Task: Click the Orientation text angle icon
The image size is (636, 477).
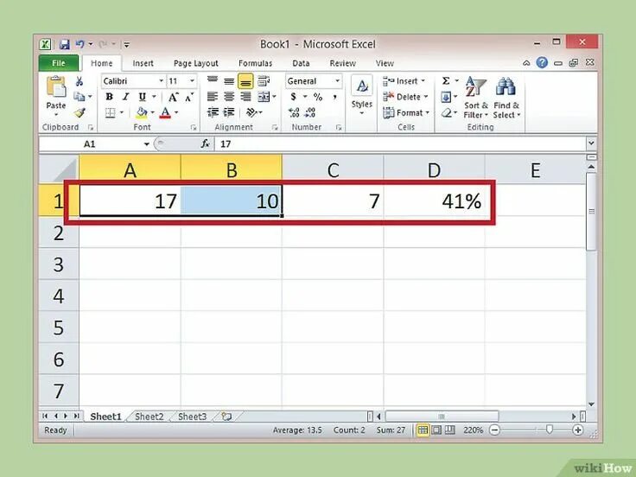Action: tap(251, 112)
